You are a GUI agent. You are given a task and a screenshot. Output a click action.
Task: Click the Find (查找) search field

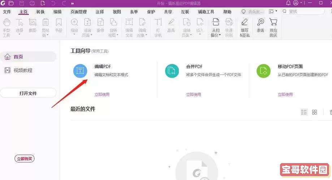tap(303, 12)
